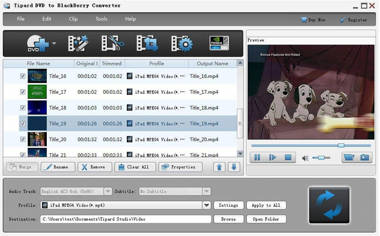Open the Clip menu

73,19
